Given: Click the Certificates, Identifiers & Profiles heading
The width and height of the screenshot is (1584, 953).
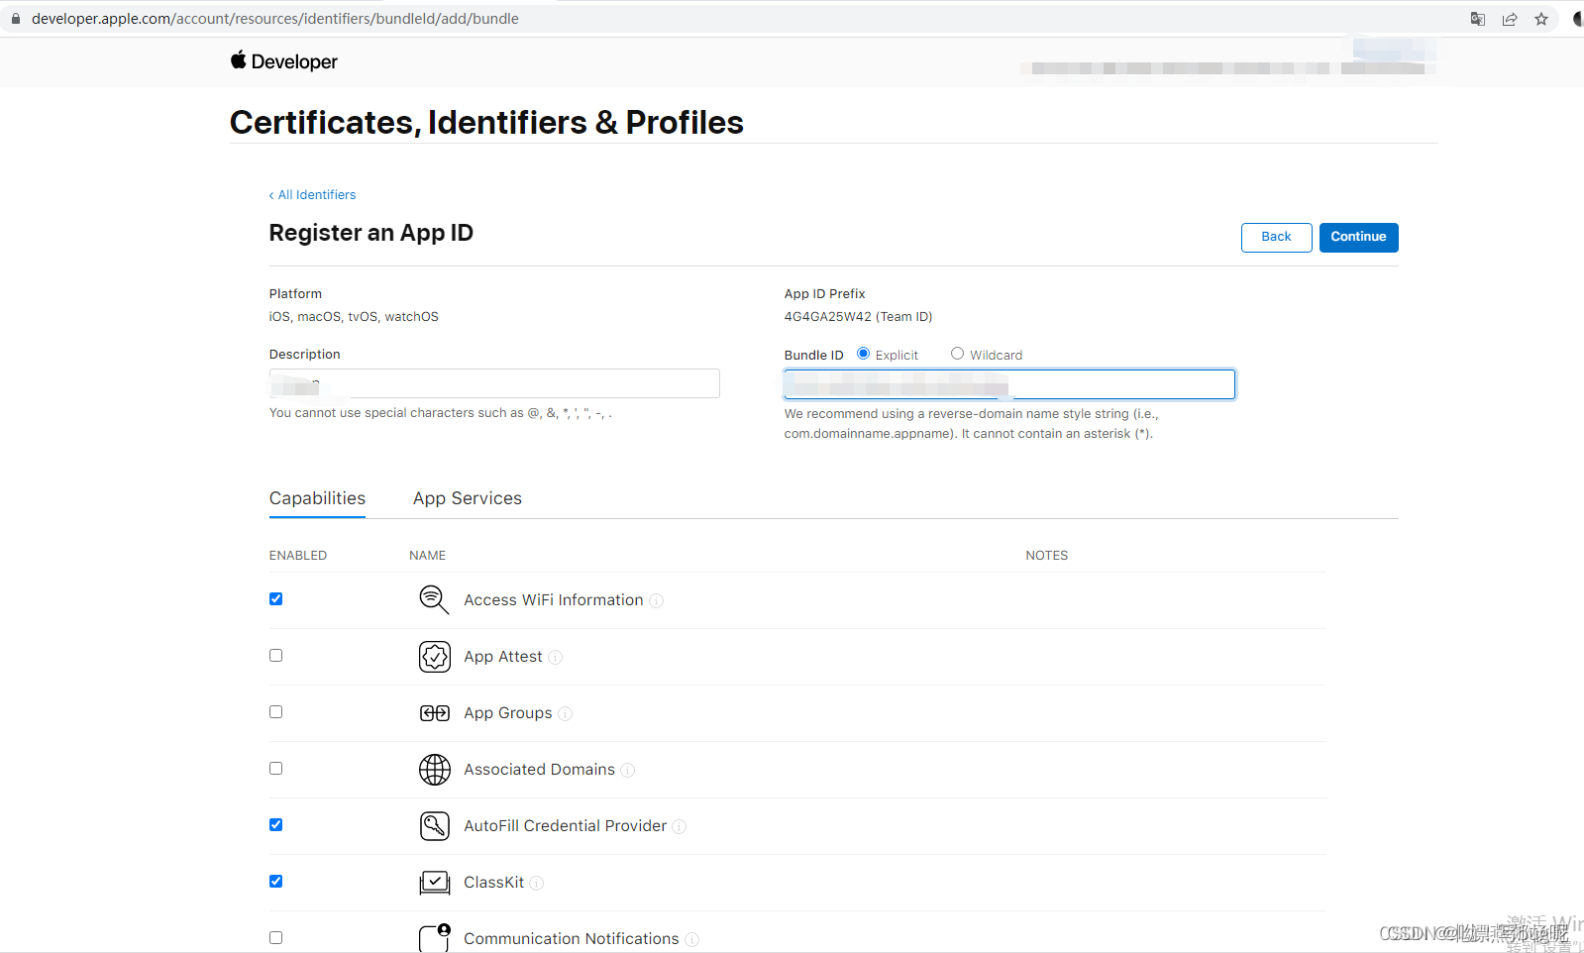Looking at the screenshot, I should 486,122.
